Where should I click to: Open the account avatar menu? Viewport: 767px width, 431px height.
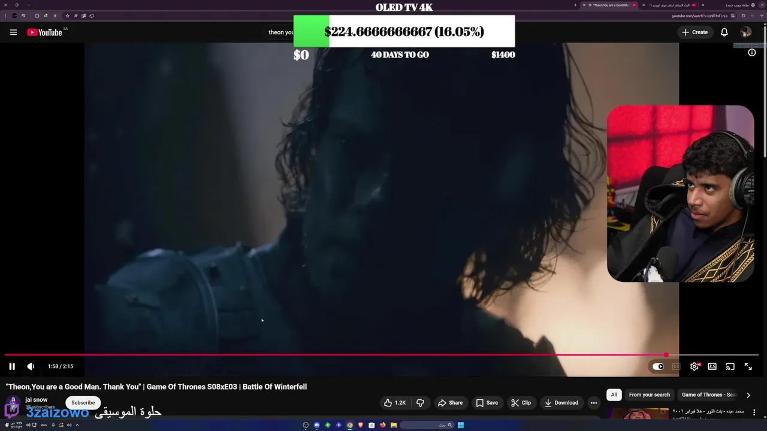[x=745, y=32]
